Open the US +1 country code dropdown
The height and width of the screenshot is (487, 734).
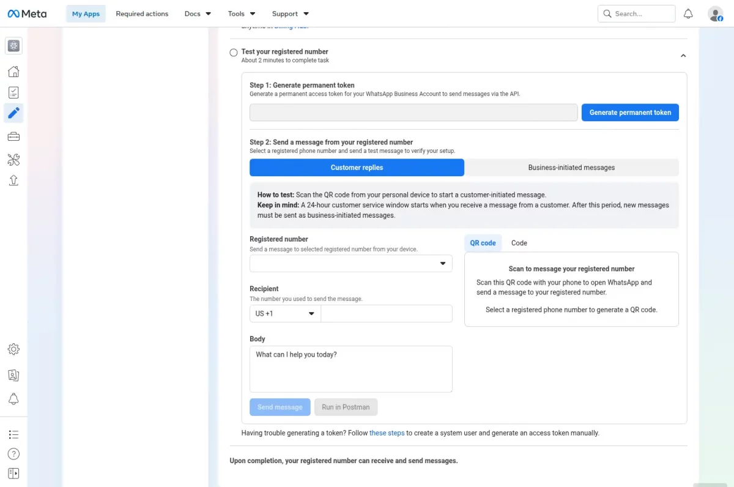coord(285,313)
